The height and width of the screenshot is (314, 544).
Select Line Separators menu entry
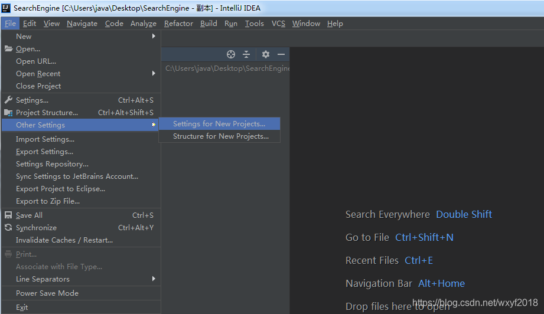pyautogui.click(x=81, y=279)
